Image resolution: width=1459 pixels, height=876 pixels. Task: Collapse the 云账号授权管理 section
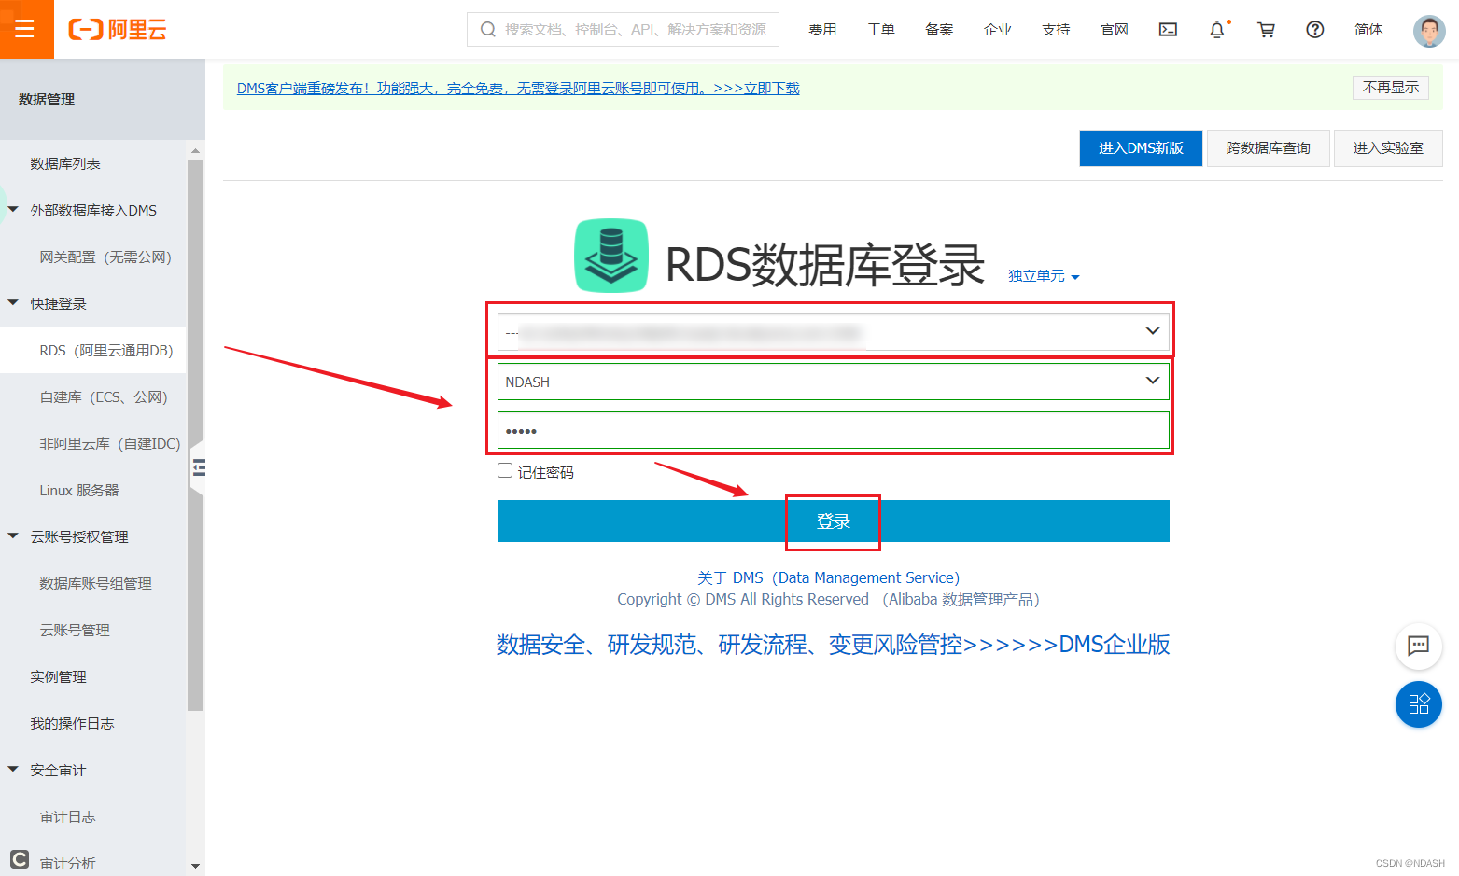pyautogui.click(x=13, y=536)
